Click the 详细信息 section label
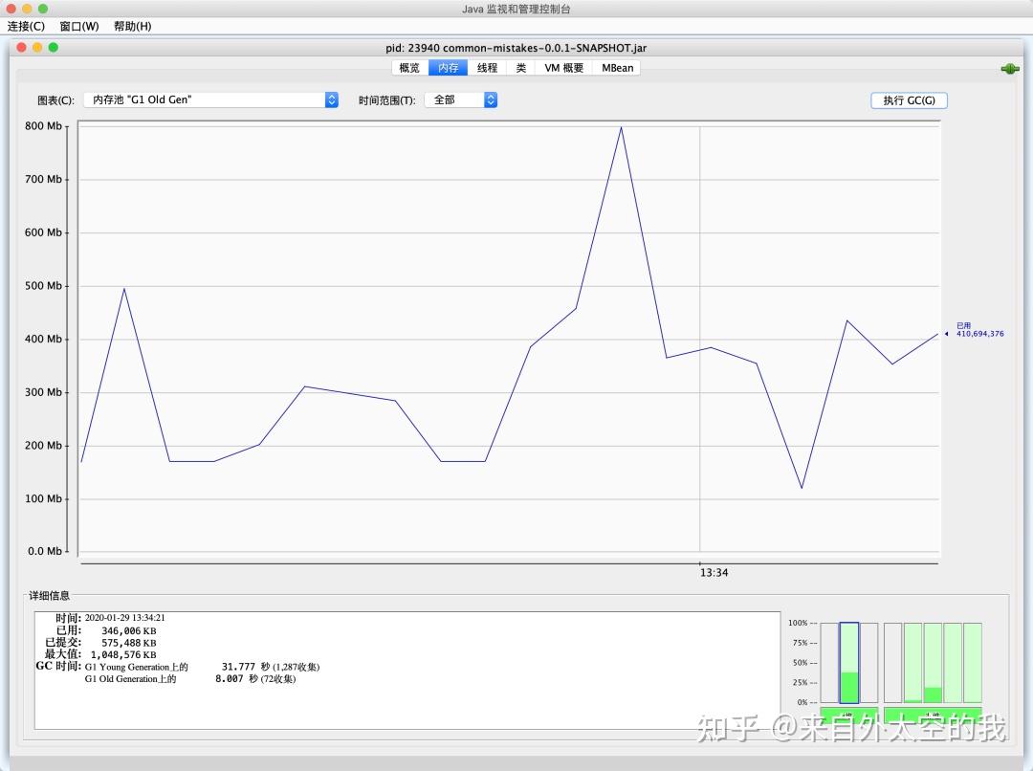 click(x=50, y=595)
